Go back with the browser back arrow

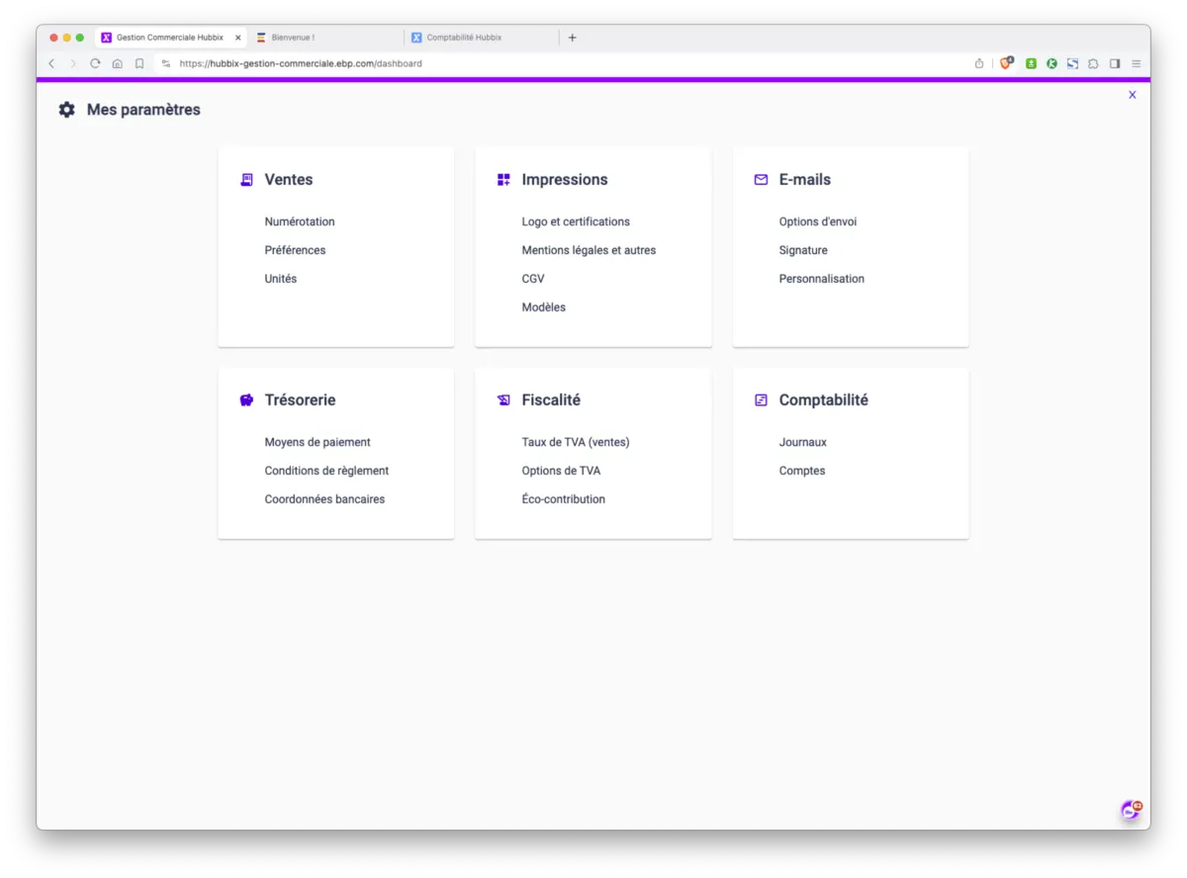(x=51, y=63)
